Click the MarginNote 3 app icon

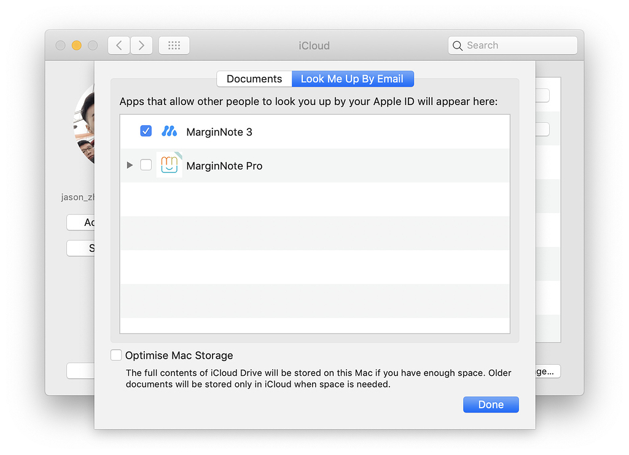pos(169,131)
